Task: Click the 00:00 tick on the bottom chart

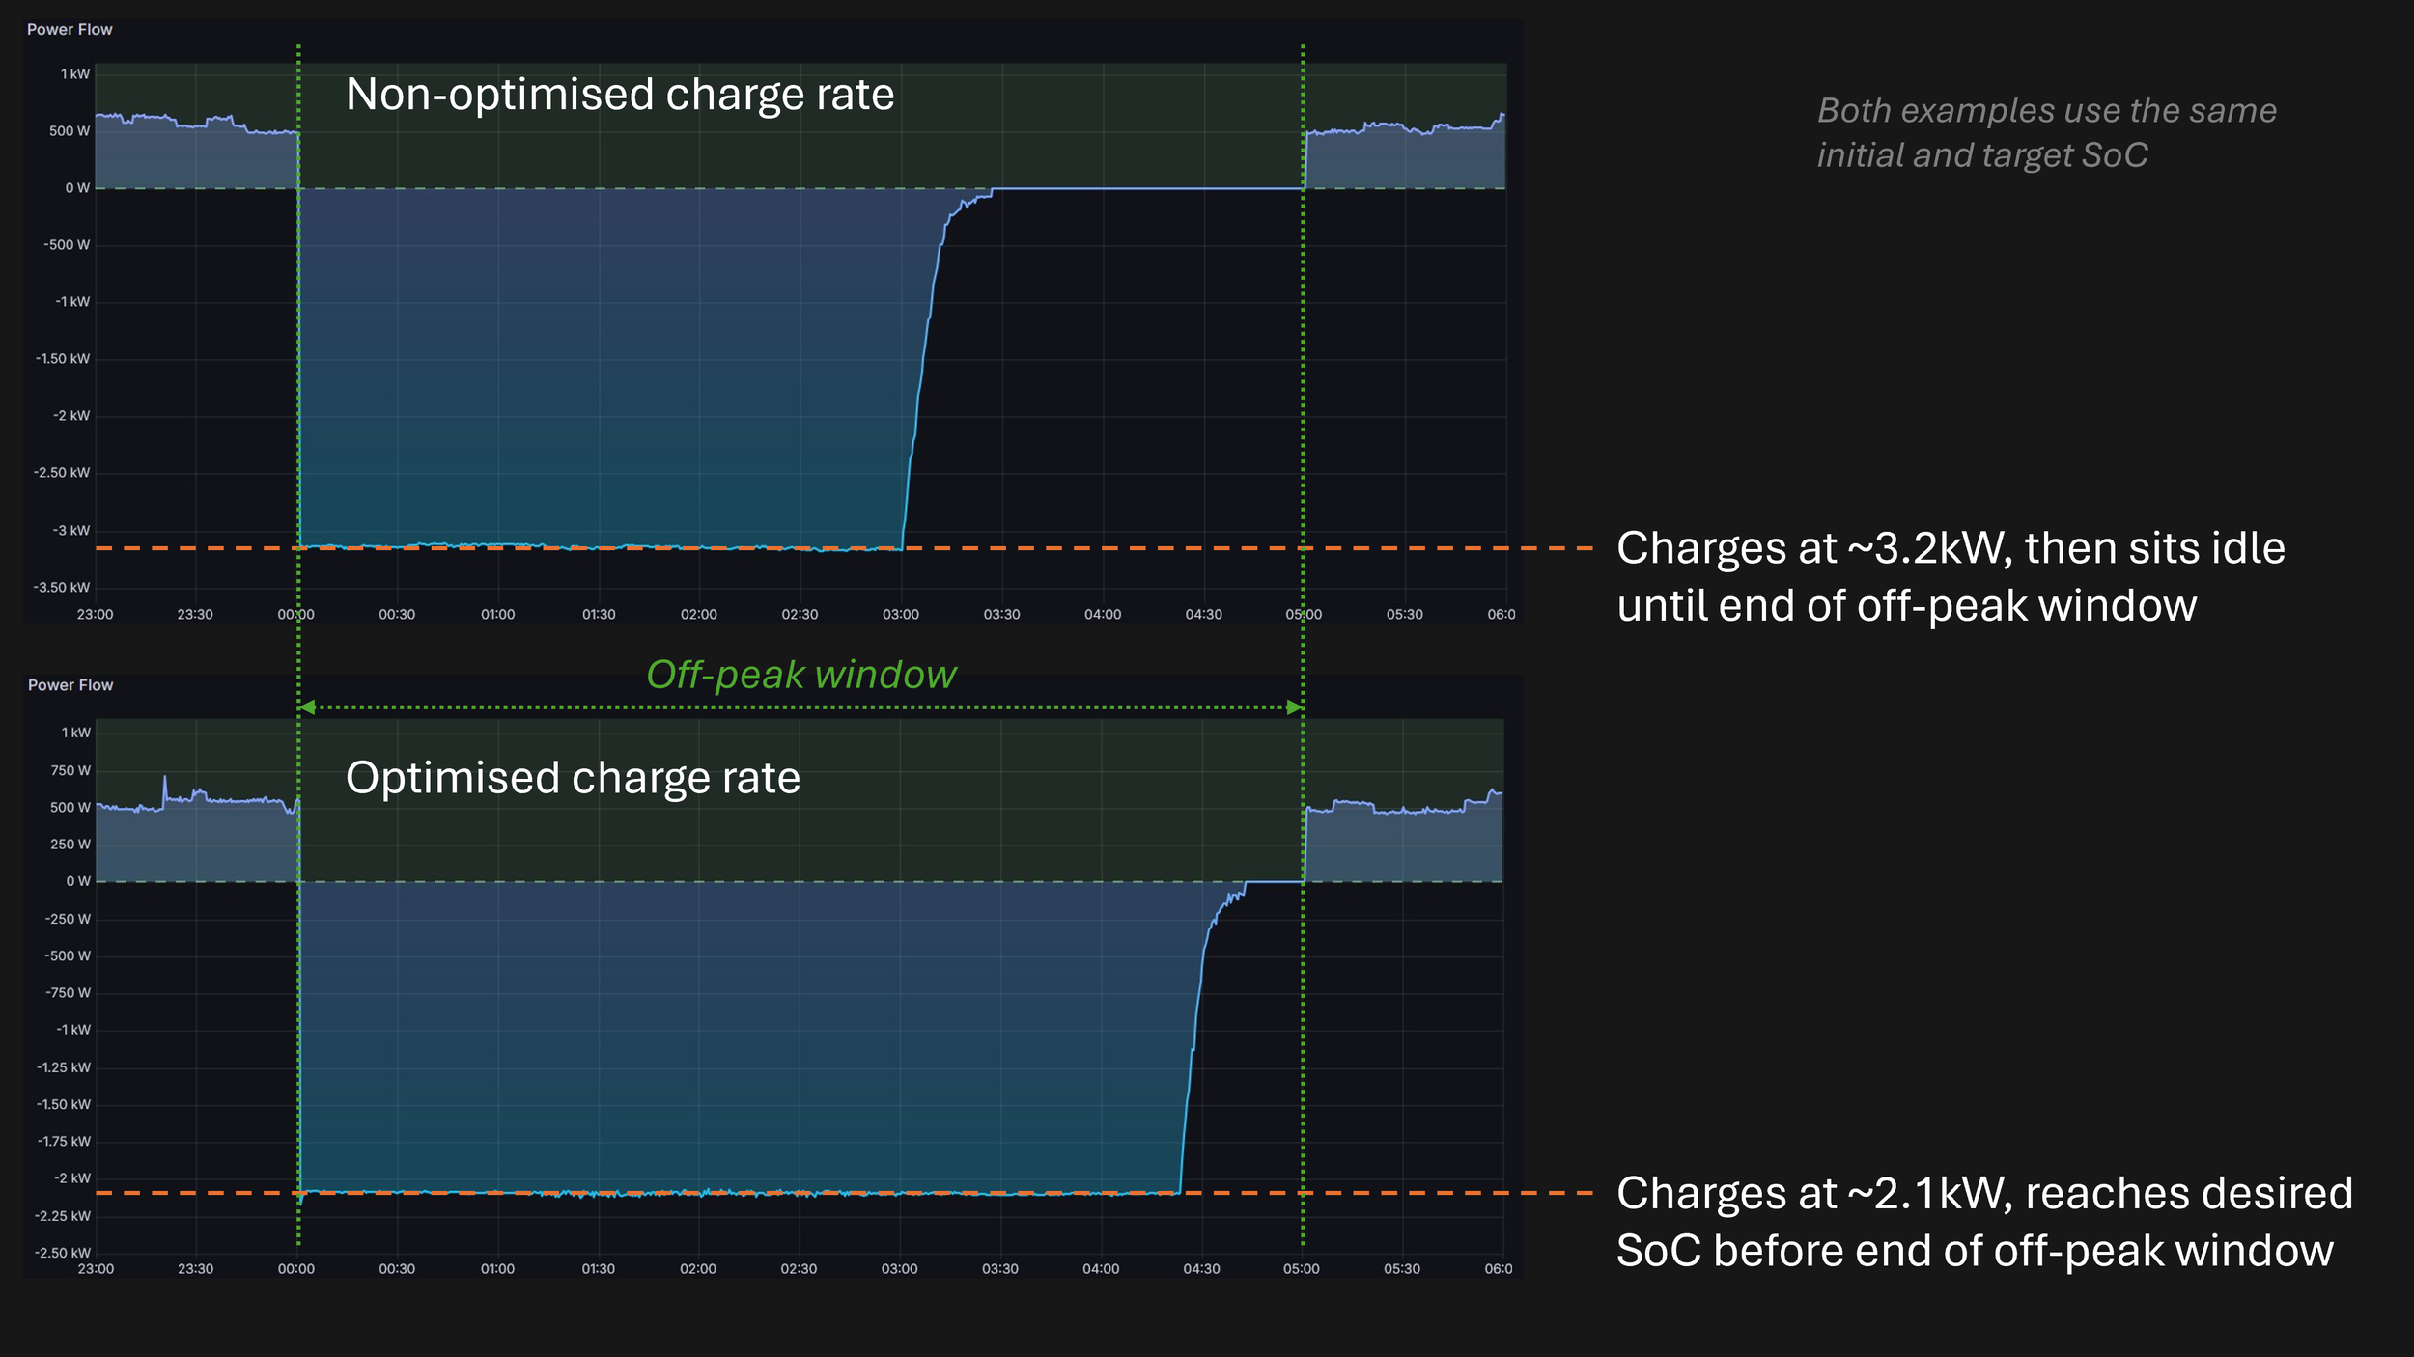Action: 296,1269
